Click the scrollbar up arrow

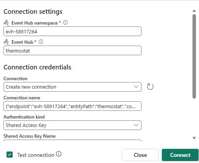(x=194, y=11)
